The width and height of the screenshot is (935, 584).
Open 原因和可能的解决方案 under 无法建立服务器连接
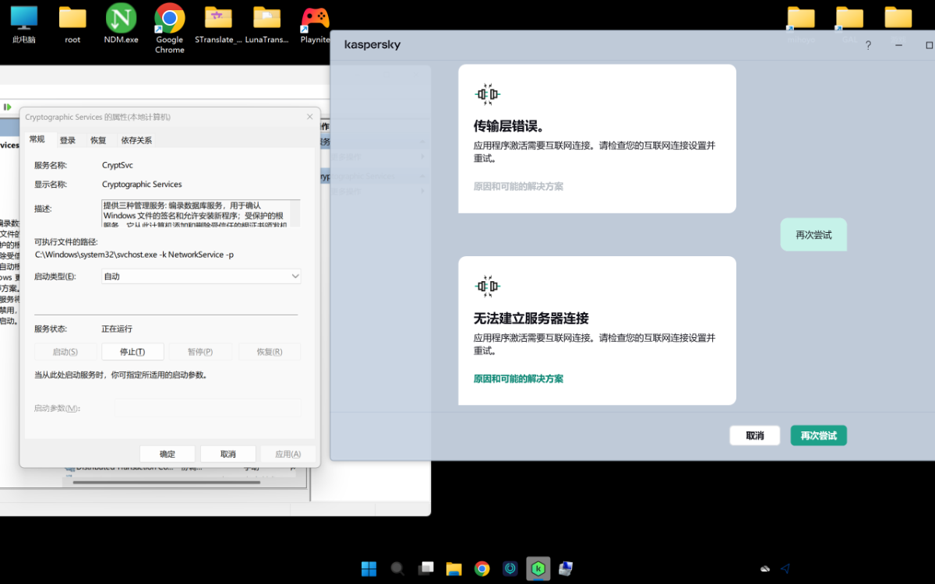tap(518, 379)
